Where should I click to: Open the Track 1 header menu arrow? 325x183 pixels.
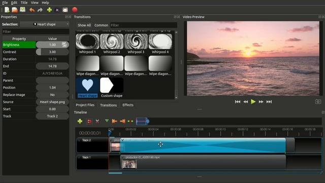79,158
